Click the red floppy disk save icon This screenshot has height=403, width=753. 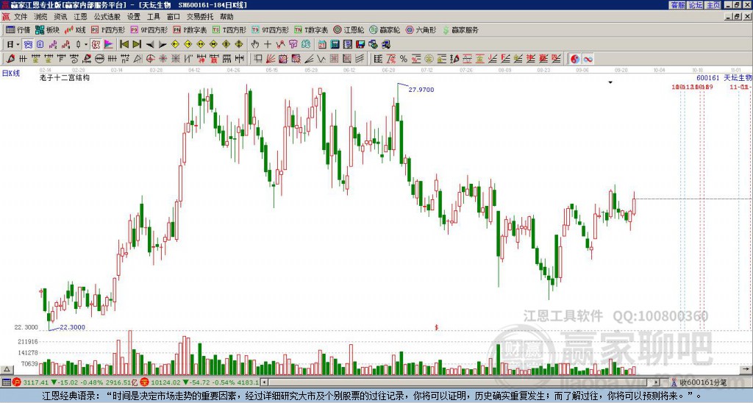tap(360, 44)
